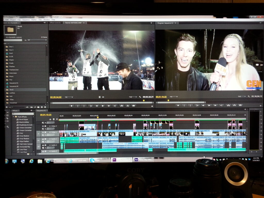Go to Out point in Program monitor
Screen dimensions: 264x198
(x=221, y=105)
